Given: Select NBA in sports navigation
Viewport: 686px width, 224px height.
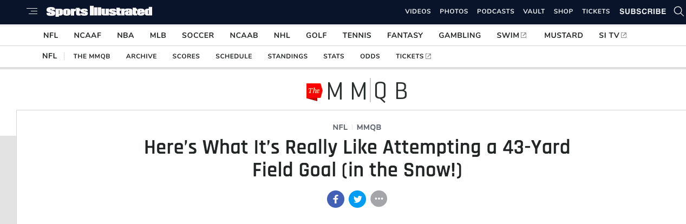Looking at the screenshot, I should (126, 36).
